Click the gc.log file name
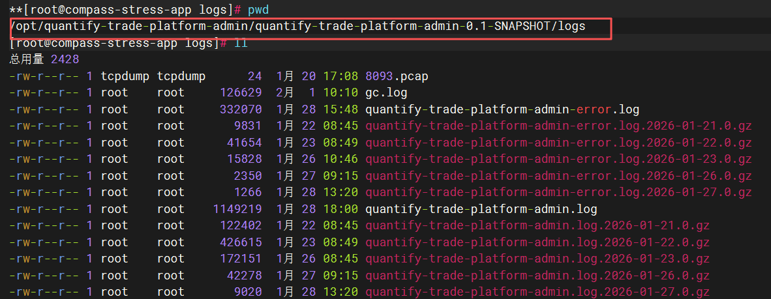Image resolution: width=771 pixels, height=299 pixels. pos(386,93)
